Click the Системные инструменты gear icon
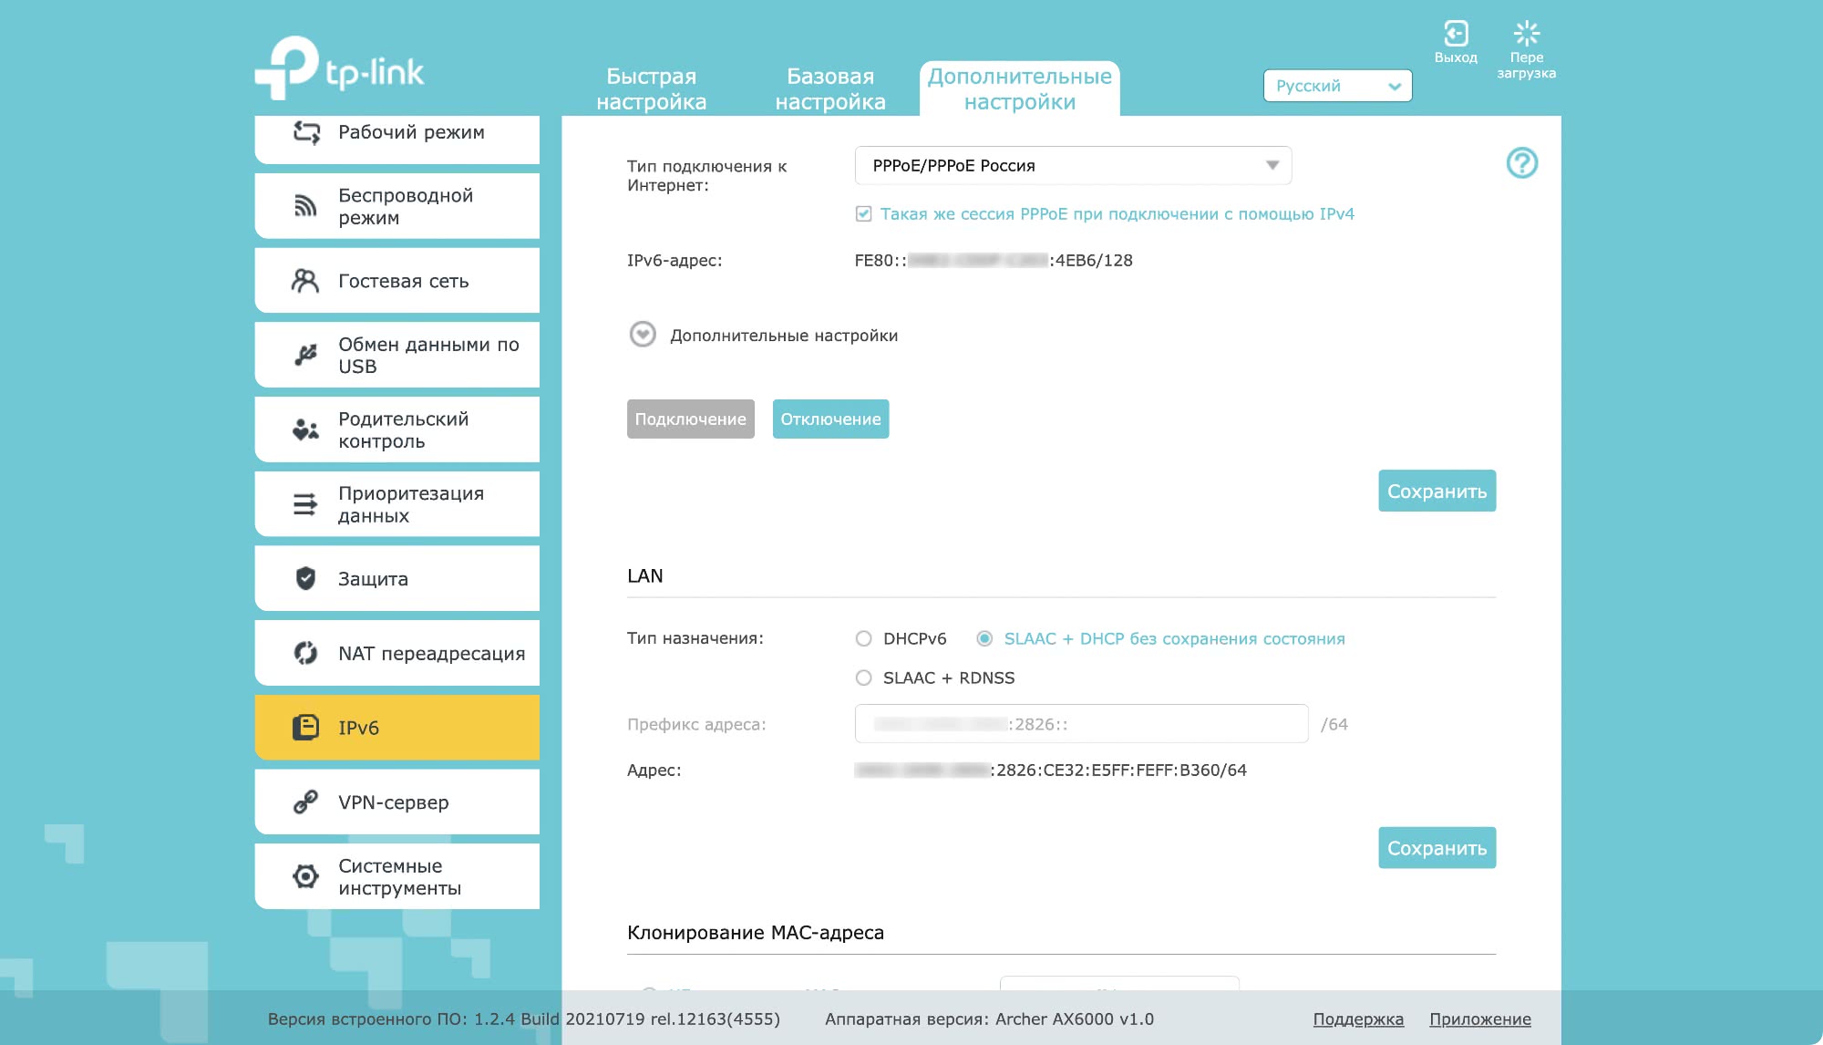This screenshot has height=1045, width=1823. [305, 876]
